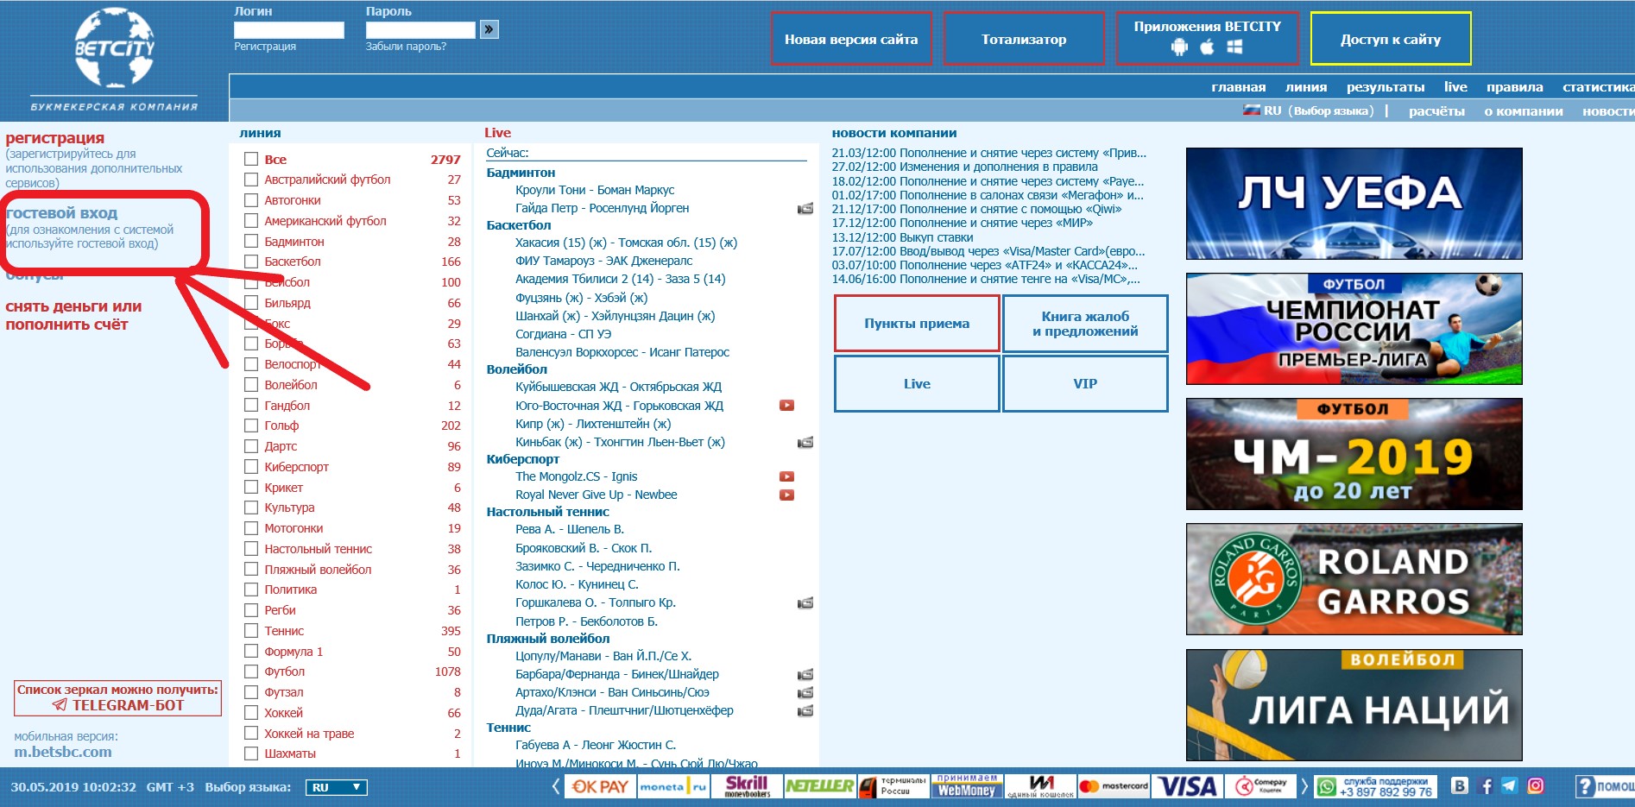
Task: Open the Выбор языка language selector in header
Action: [x=1330, y=110]
